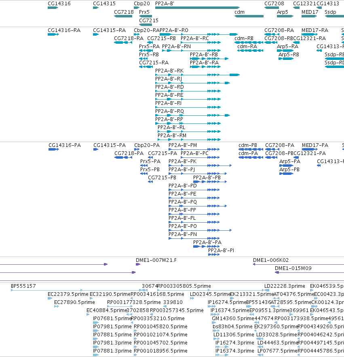344x357 pixels.
Task: Click the DME1-007M21.F BAC label
Action: pos(156,260)
